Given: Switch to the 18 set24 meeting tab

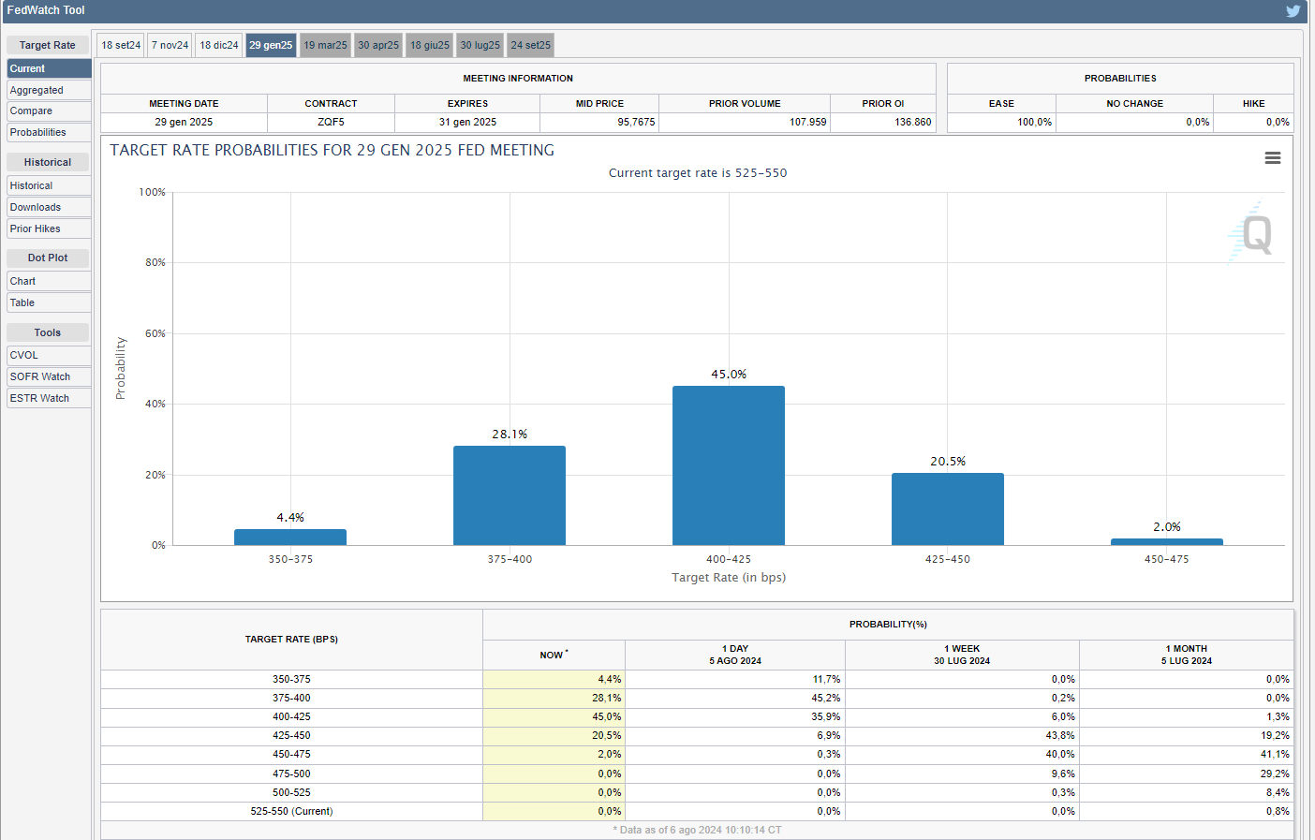Looking at the screenshot, I should tap(121, 45).
